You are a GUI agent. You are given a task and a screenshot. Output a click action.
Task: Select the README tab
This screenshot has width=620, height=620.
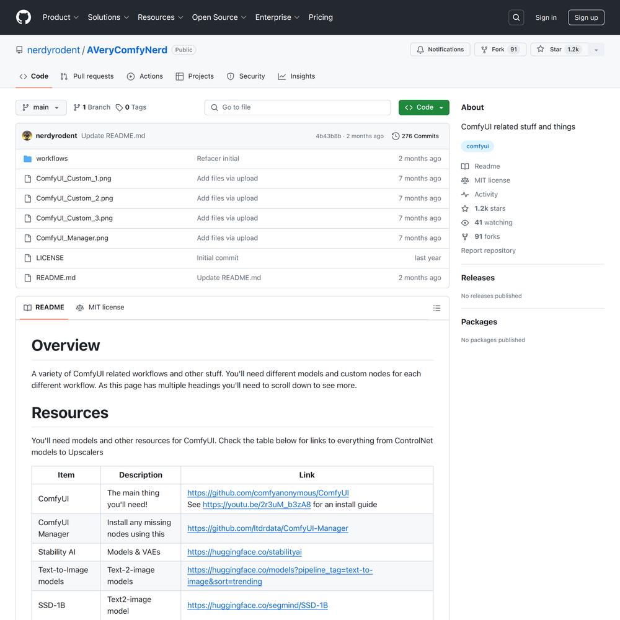(x=44, y=308)
